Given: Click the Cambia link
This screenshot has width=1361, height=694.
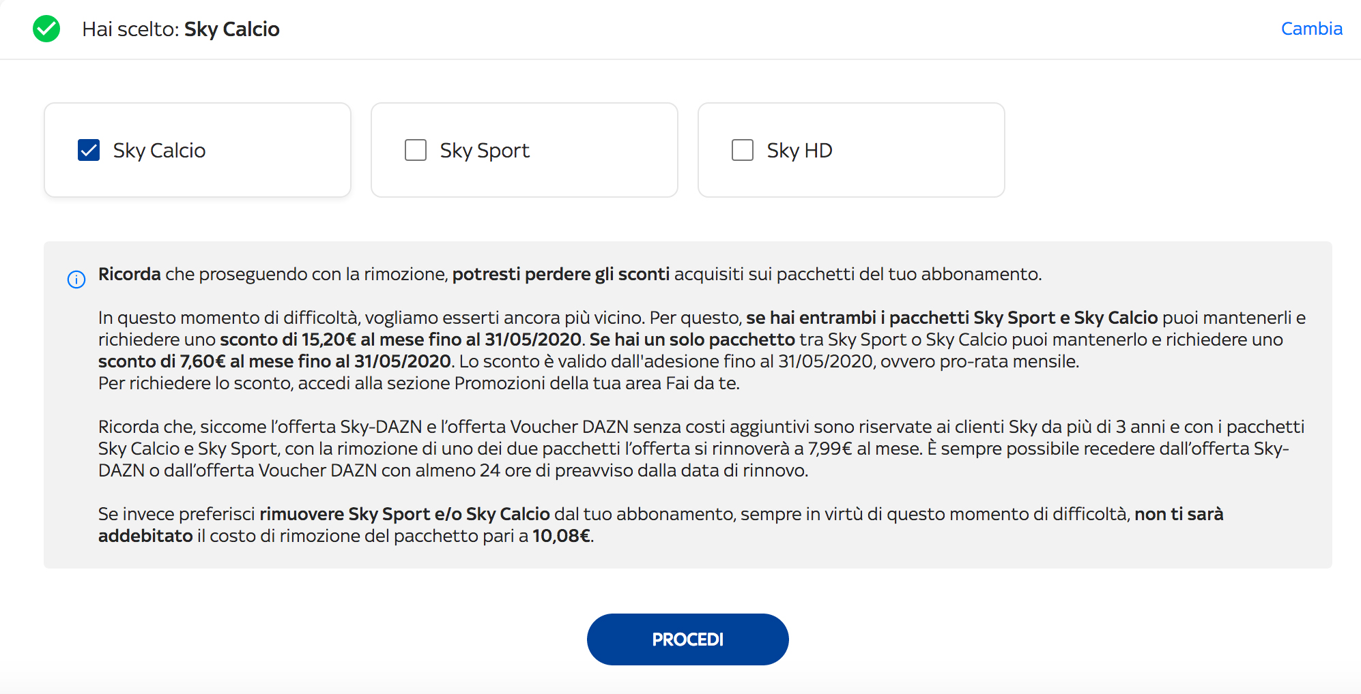Looking at the screenshot, I should [x=1311, y=29].
